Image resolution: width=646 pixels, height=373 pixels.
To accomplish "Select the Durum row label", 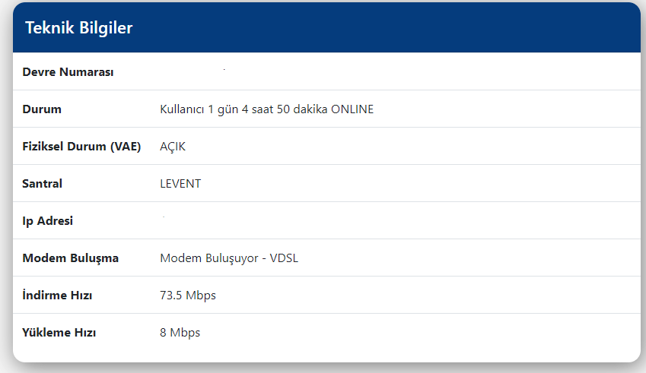I will click(x=42, y=109).
